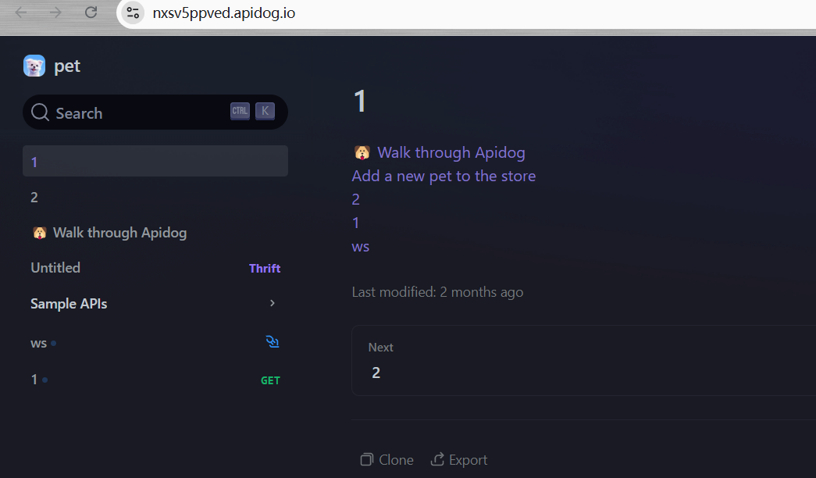Focus the Search input field

coord(155,112)
